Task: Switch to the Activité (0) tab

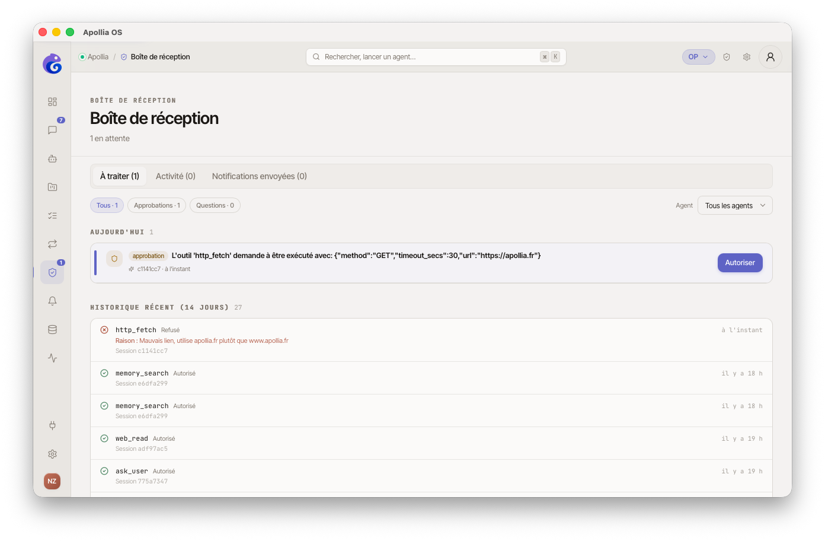Action: click(175, 176)
